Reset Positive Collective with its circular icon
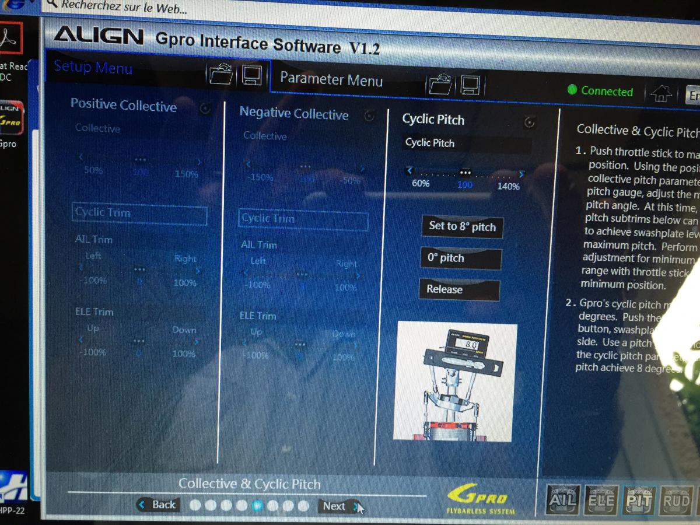 point(205,108)
